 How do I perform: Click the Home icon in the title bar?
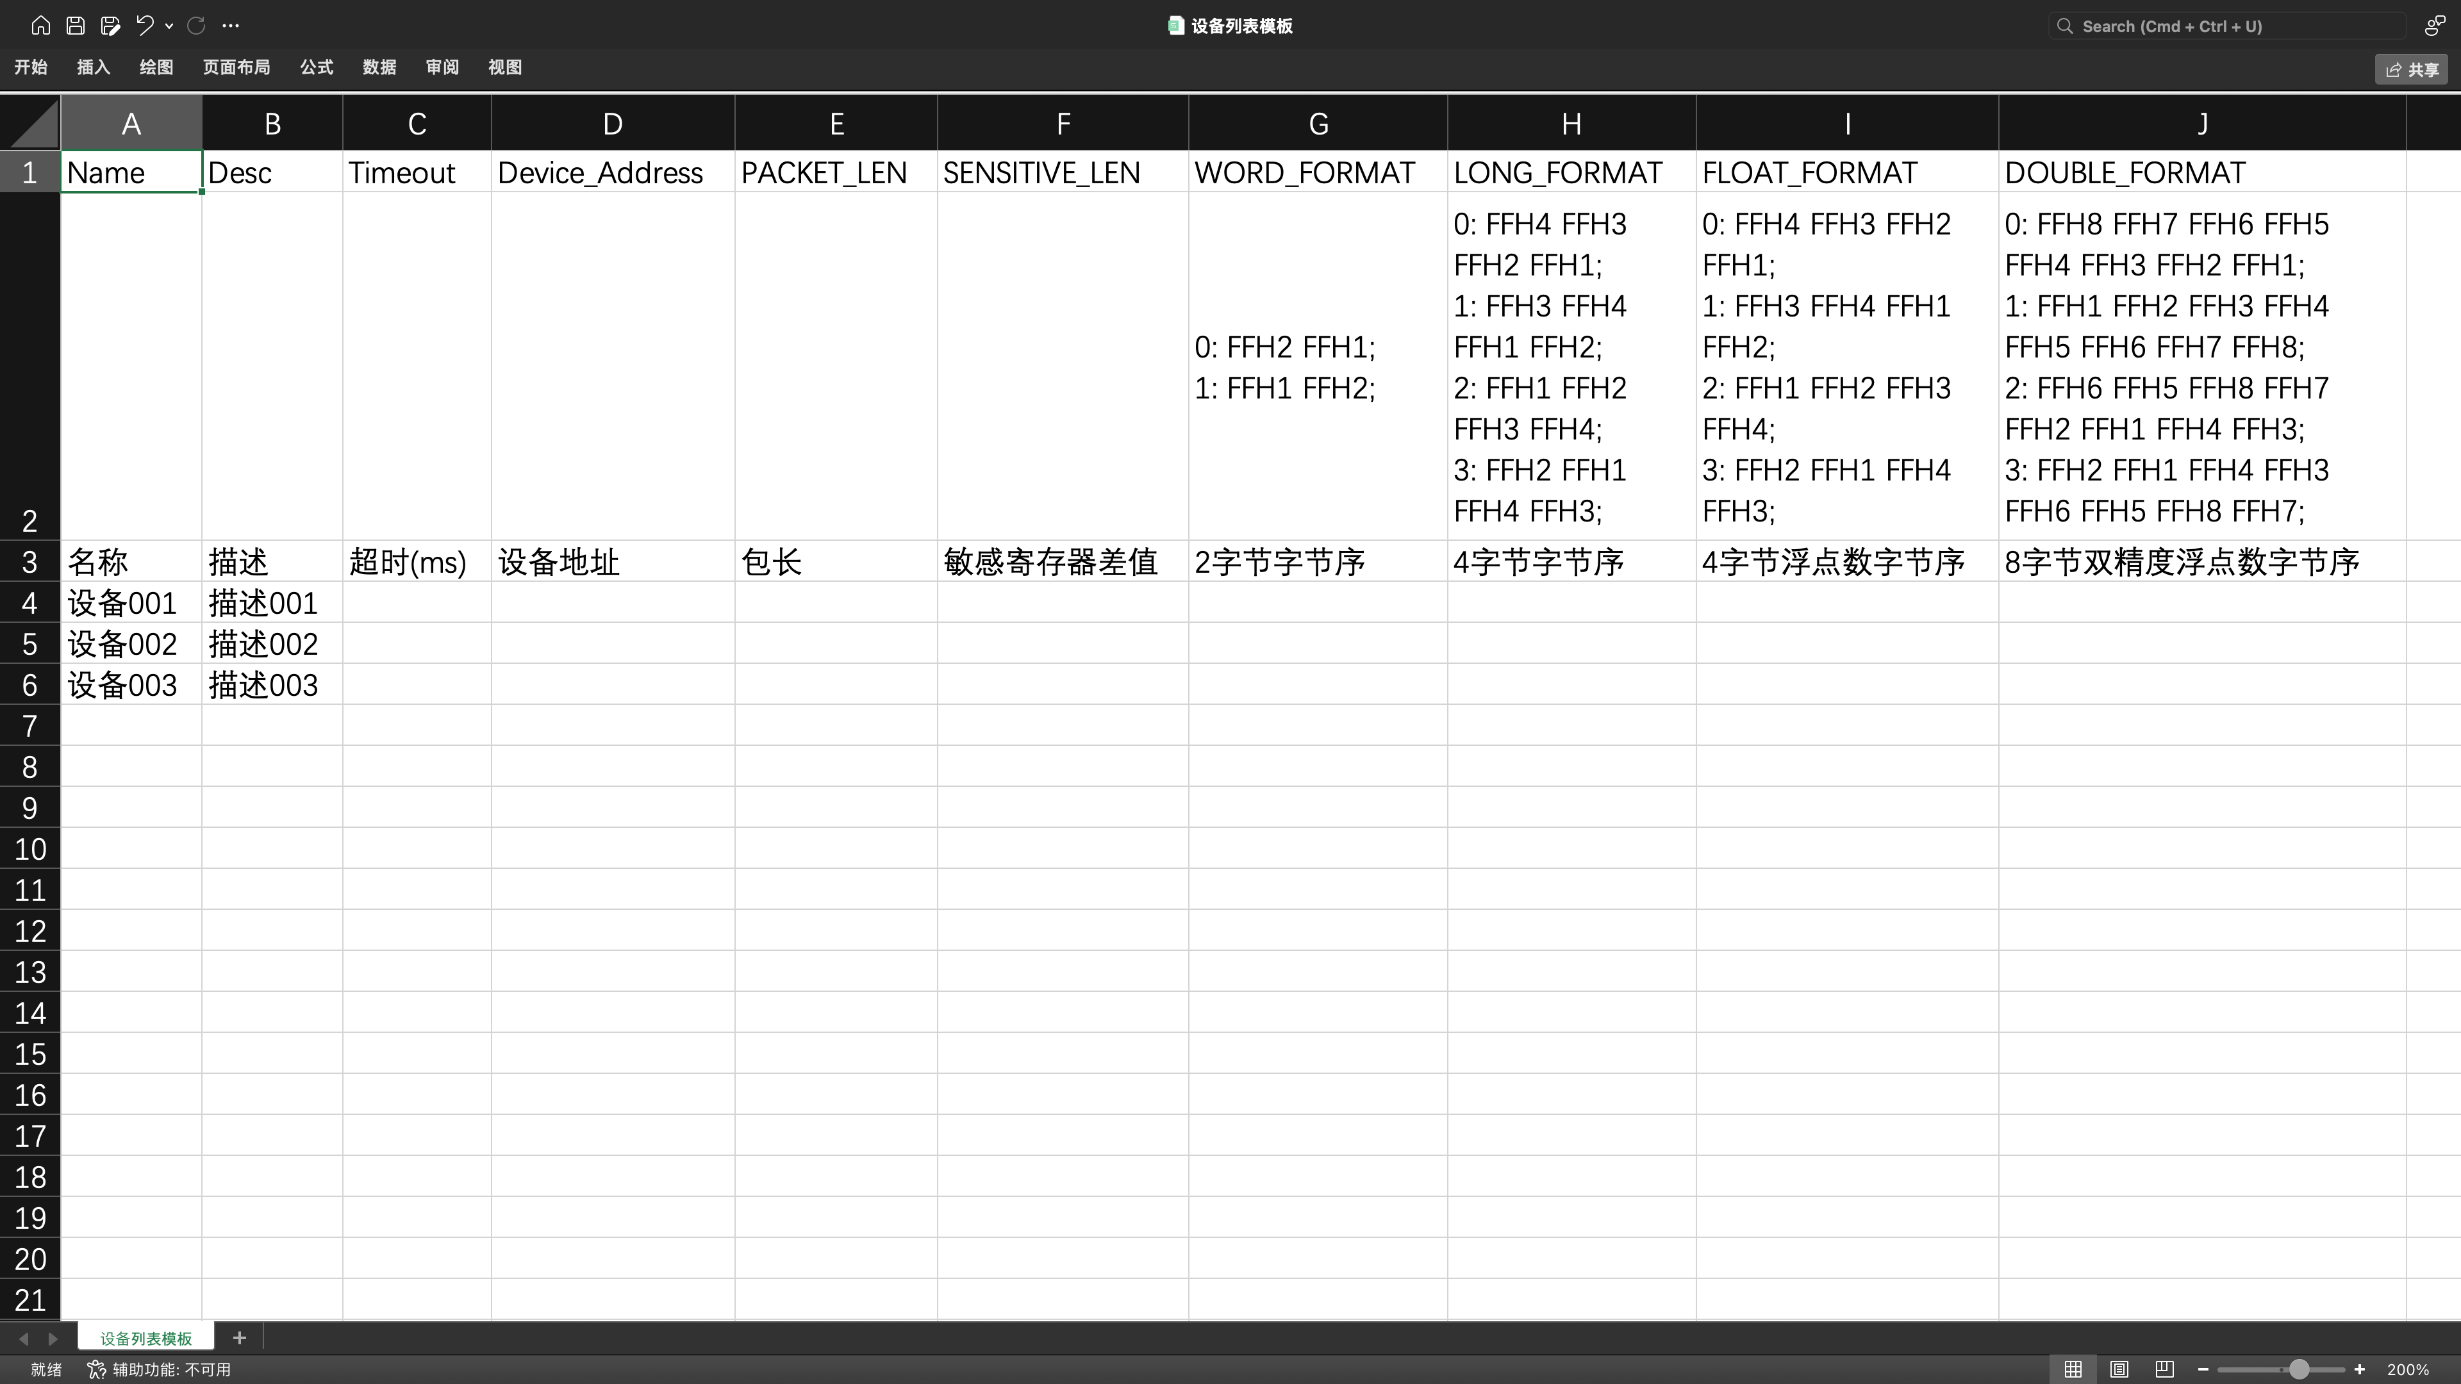point(41,26)
